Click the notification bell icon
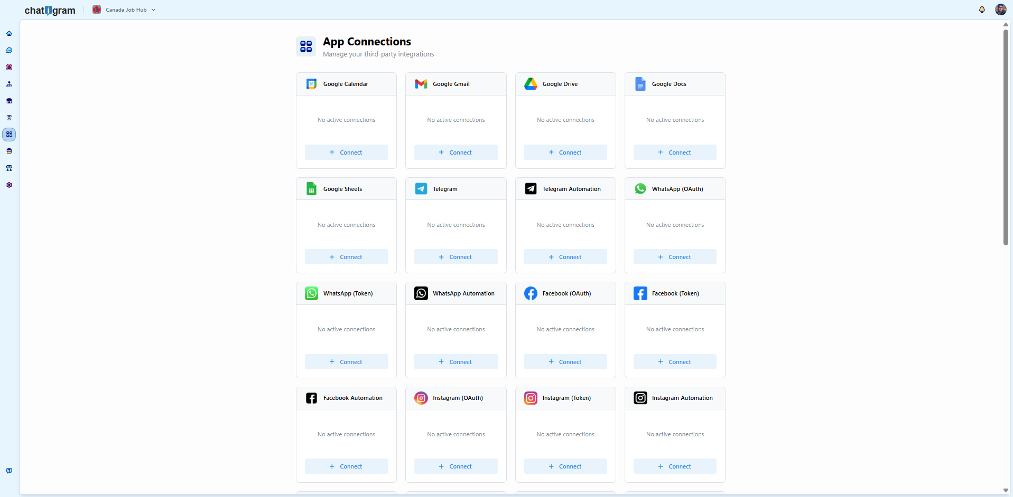Viewport: 1013px width, 497px height. point(982,9)
